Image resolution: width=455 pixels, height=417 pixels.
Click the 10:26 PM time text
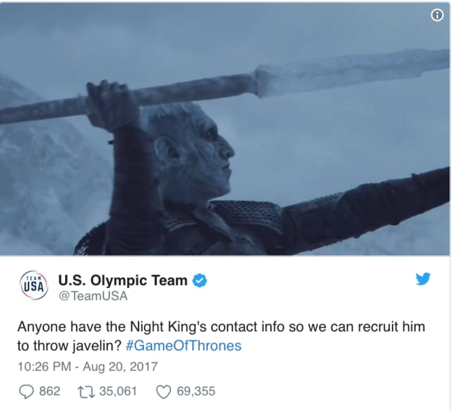[x=44, y=366]
